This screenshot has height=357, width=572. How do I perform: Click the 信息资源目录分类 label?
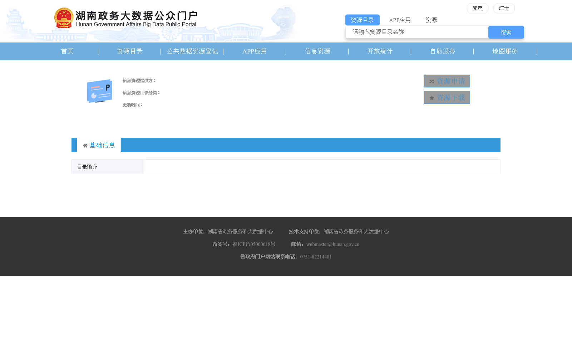(142, 93)
